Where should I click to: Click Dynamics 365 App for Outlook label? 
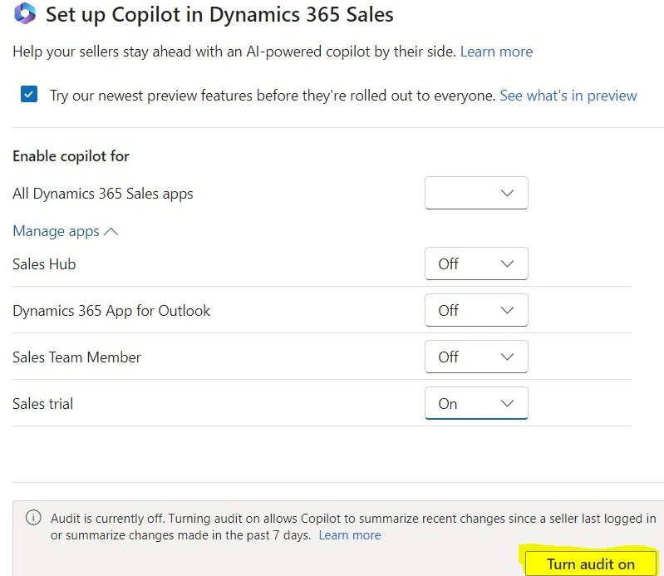(111, 311)
